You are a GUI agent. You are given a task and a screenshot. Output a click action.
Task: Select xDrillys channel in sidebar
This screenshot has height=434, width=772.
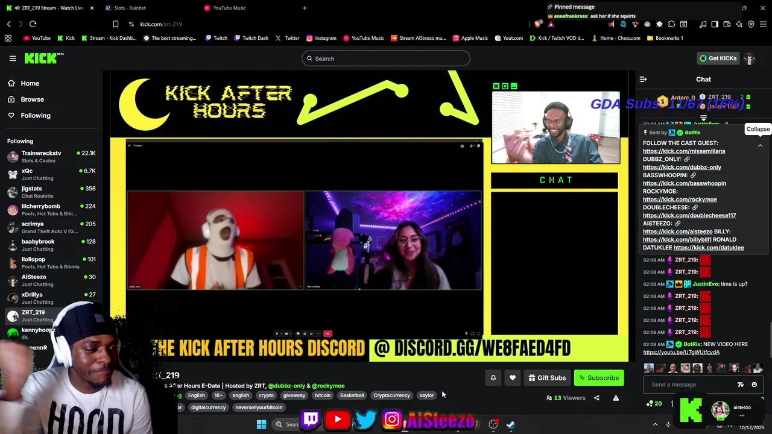click(51, 298)
